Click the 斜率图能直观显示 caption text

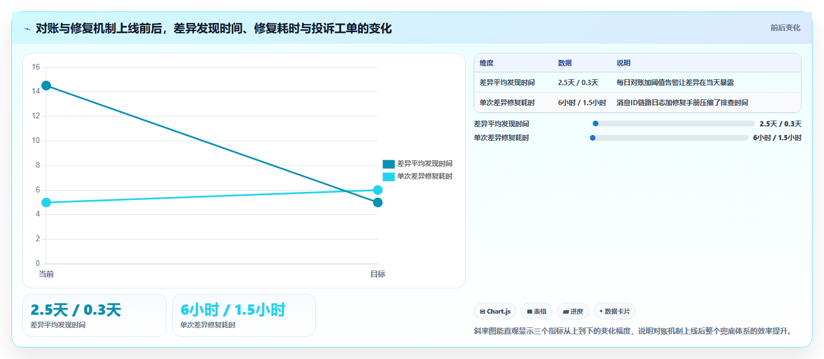[x=633, y=331]
